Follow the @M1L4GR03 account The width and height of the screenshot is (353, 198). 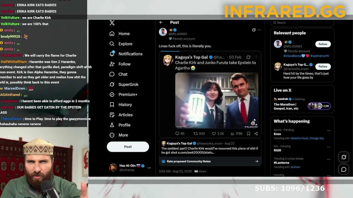[x=323, y=44]
